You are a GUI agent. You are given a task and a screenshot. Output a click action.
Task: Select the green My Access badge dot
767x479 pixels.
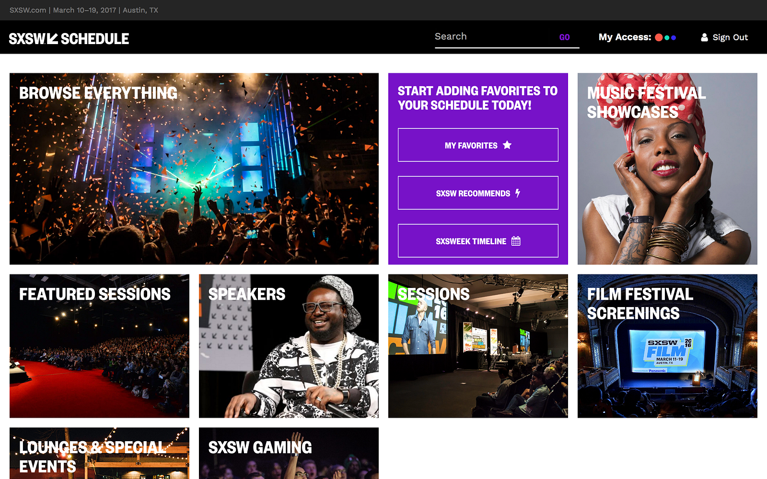pyautogui.click(x=667, y=37)
